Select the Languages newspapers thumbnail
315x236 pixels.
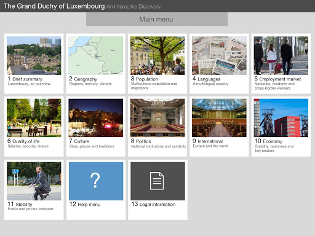[x=219, y=55]
